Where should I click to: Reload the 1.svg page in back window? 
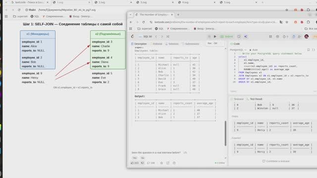(19, 10)
